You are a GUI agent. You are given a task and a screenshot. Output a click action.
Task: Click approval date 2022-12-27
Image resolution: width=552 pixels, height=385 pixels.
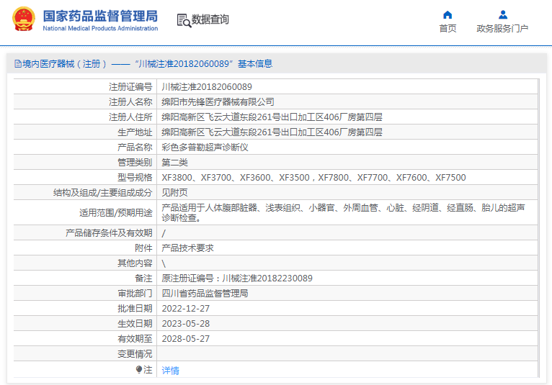[185, 308]
